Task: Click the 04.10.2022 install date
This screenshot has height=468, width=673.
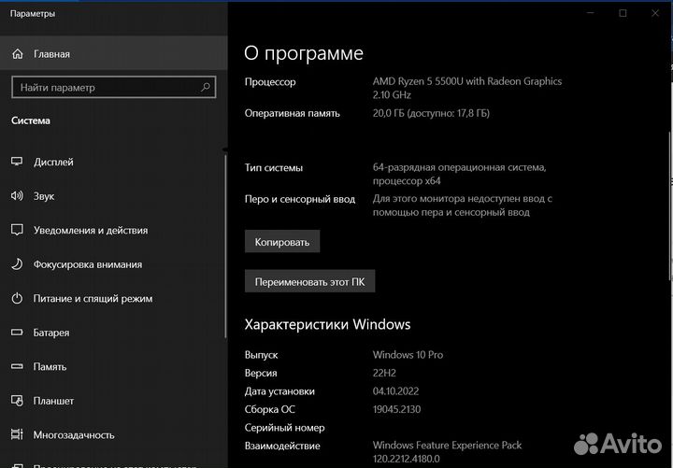Action: point(395,391)
